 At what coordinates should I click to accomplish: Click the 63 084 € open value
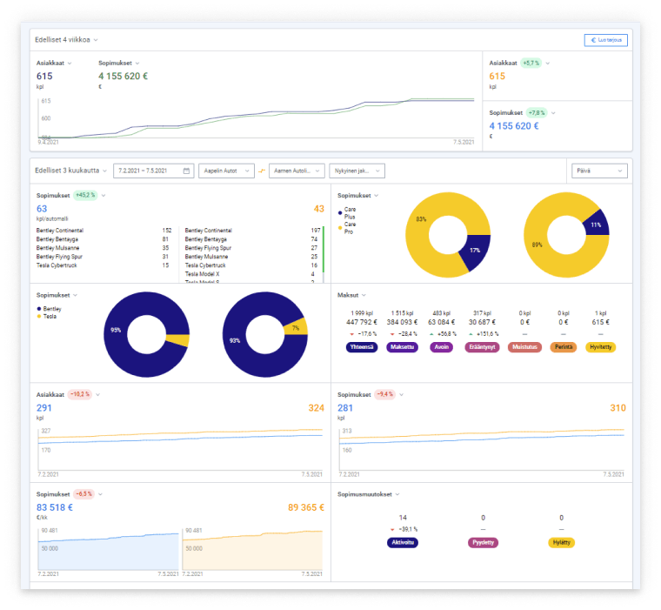pyautogui.click(x=441, y=322)
